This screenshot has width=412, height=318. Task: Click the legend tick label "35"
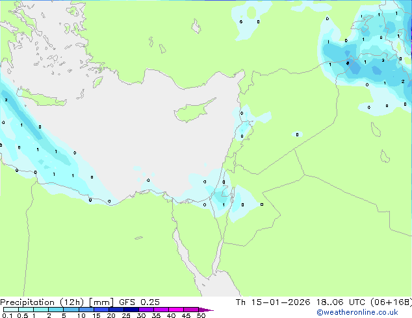coord(156,315)
